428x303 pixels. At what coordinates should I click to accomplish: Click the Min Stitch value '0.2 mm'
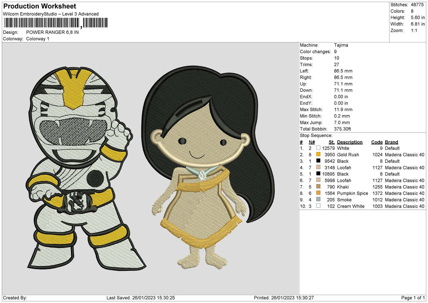342,116
